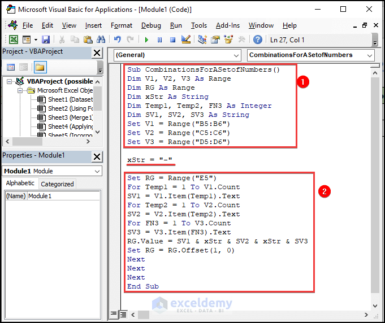Viewport: 385px width, 323px height.
Task: Click the code window horizontal scroll right arrow
Action: 366,315
